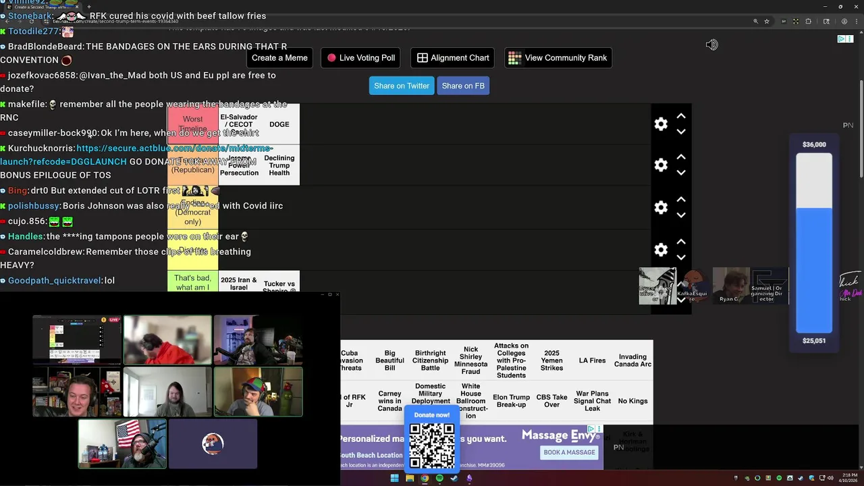Open Chrome three-dot menu
Image resolution: width=864 pixels, height=486 pixels.
tap(856, 22)
